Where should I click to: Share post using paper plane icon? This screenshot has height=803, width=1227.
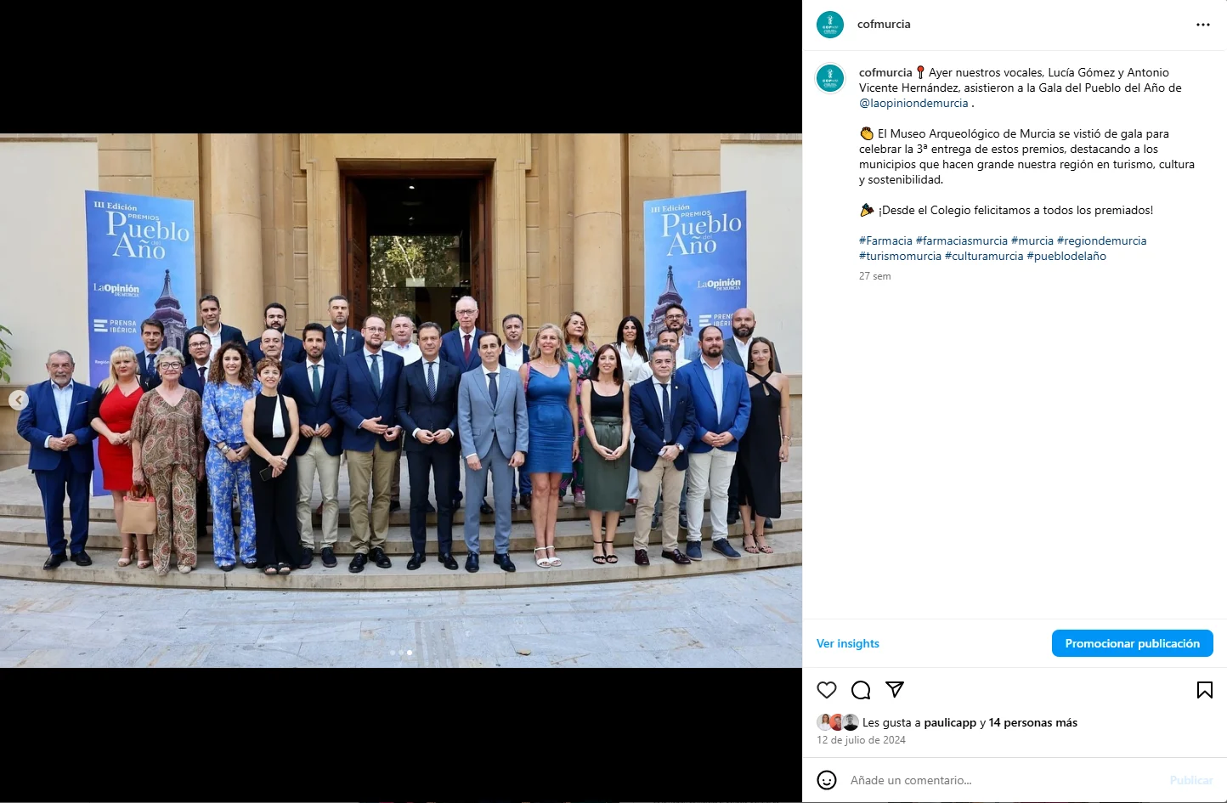[x=895, y=689]
